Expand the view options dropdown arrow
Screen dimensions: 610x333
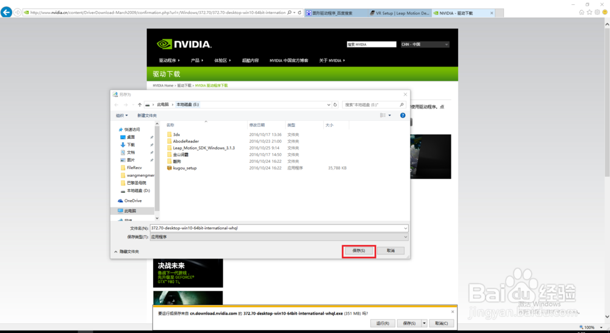click(x=390, y=115)
